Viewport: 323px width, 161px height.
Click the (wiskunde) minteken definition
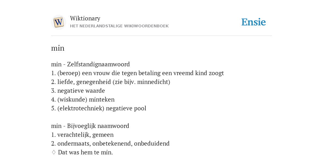(x=83, y=100)
